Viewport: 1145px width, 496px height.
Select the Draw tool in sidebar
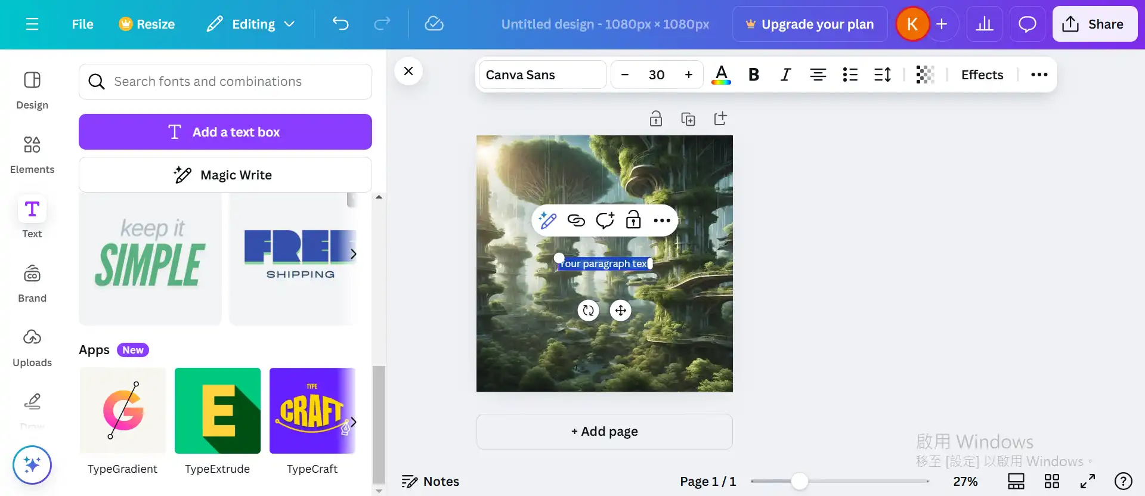coord(32,409)
